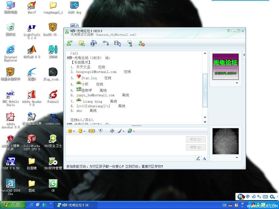Screen dimensions: 279x209
Task: Select the CODE V 9.50 shortcut
Action: (x=11, y=163)
